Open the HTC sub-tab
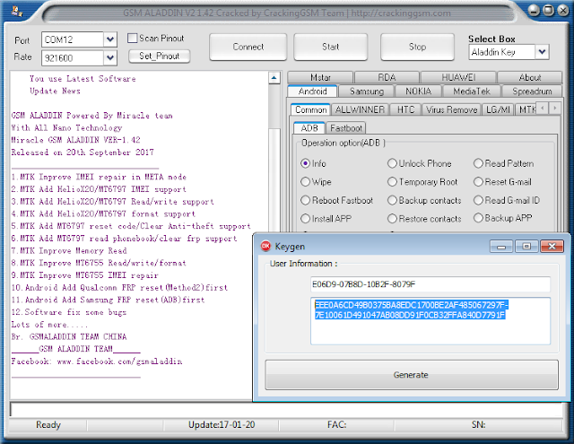The width and height of the screenshot is (574, 444). pos(405,109)
